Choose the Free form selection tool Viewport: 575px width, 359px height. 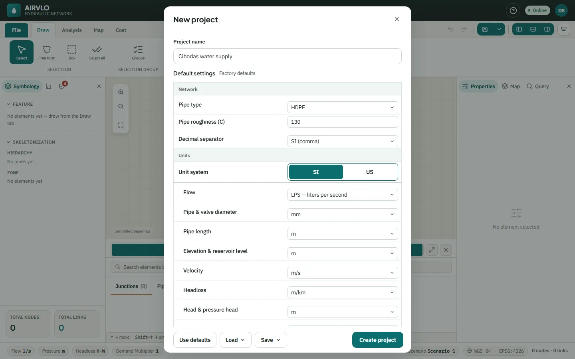[47, 52]
